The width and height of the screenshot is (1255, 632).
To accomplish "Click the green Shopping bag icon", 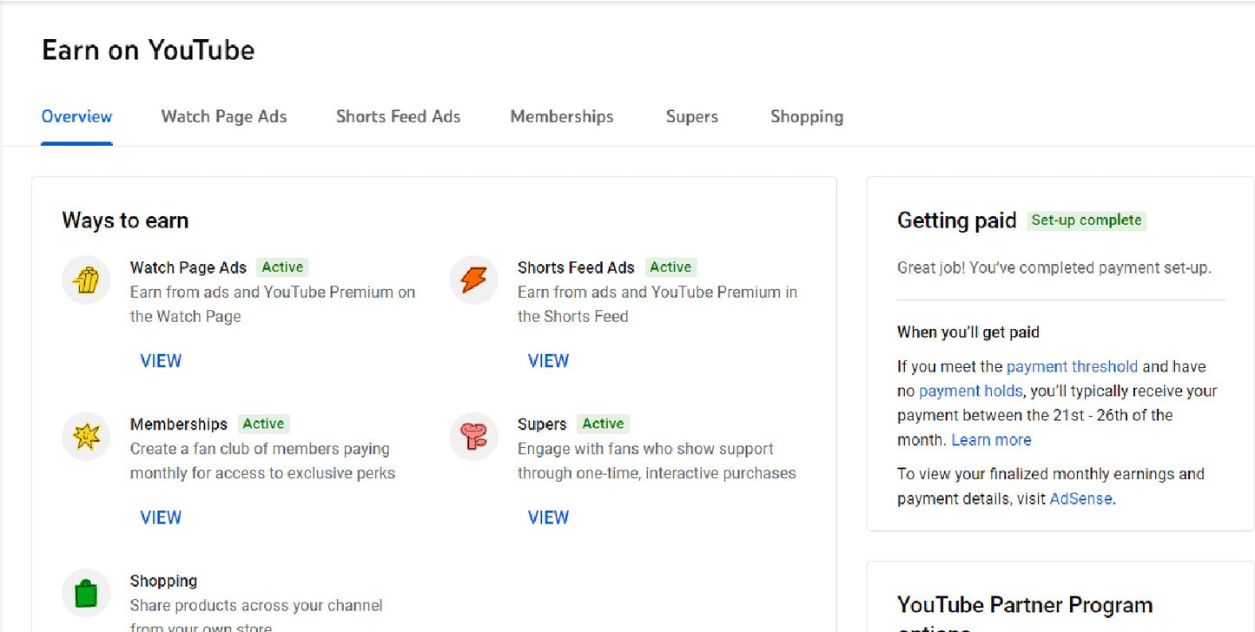I will (85, 593).
